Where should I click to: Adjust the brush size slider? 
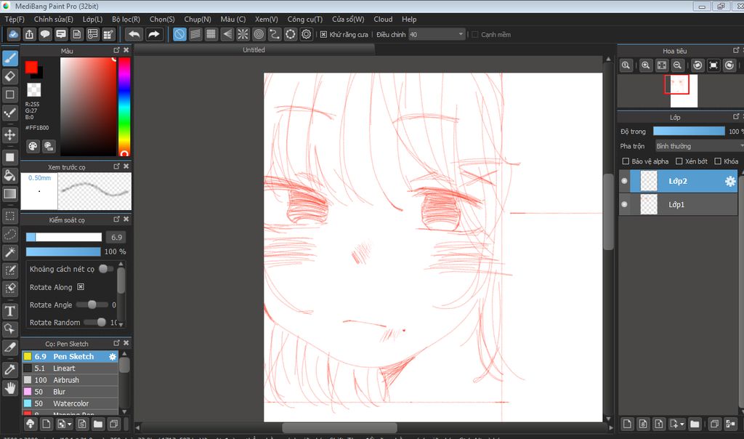[x=64, y=237]
